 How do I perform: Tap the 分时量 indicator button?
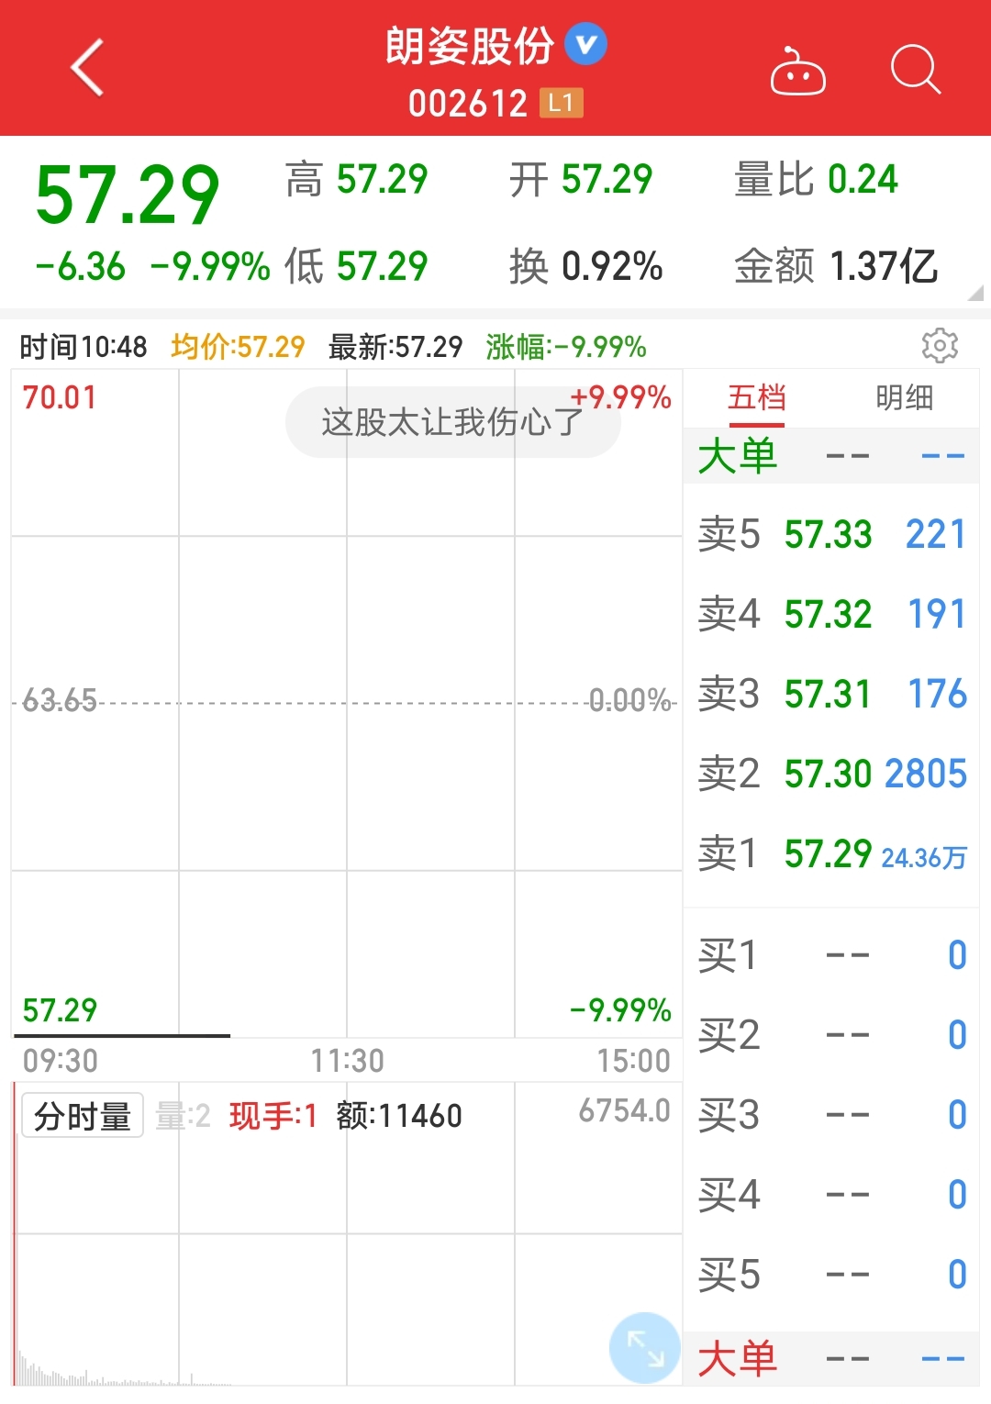(x=83, y=1116)
